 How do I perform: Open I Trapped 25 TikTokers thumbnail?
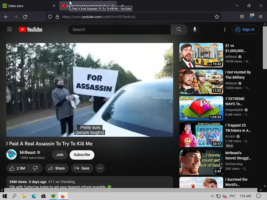click(201, 135)
